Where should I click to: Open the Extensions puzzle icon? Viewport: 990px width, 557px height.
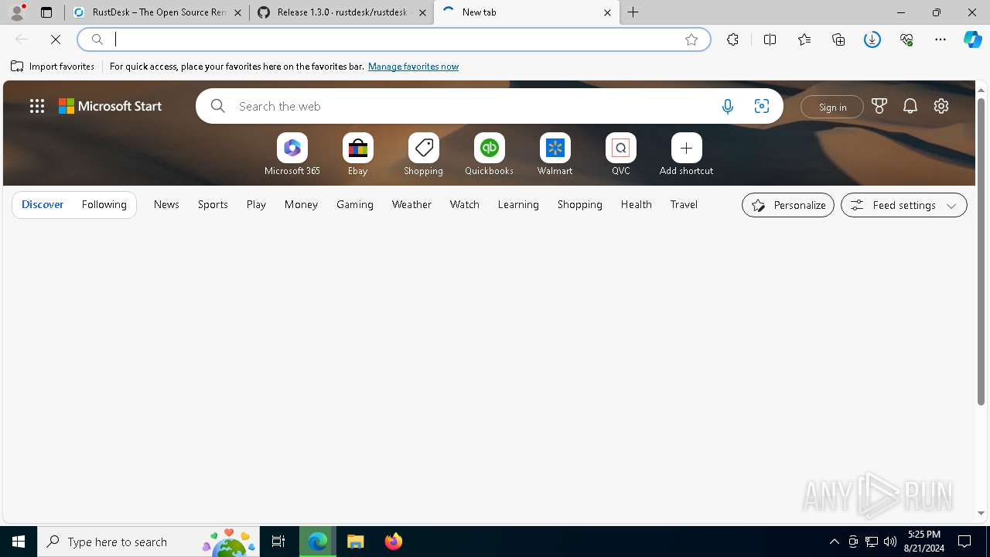732,39
